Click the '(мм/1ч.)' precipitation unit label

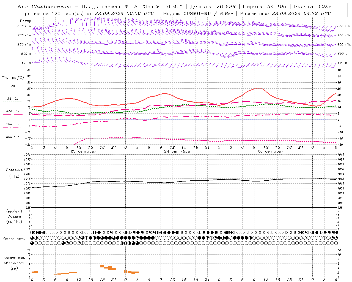(14, 222)
